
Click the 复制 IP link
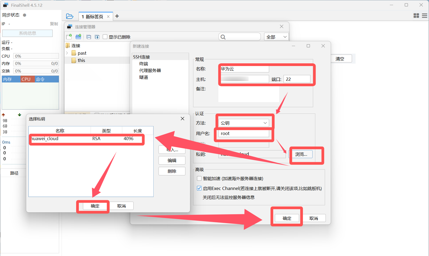[54, 24]
